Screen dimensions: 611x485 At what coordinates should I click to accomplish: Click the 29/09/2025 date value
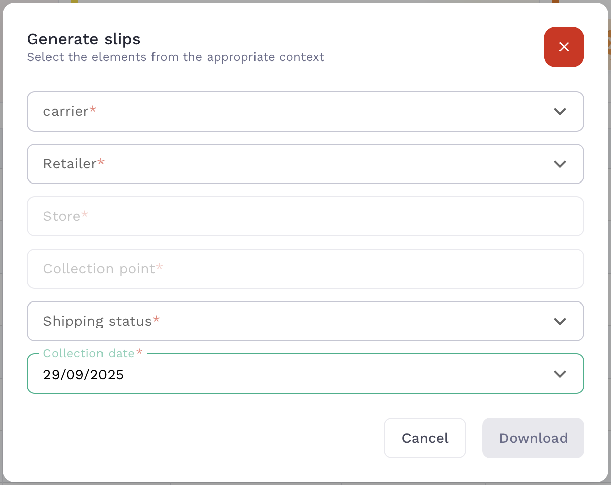(83, 375)
